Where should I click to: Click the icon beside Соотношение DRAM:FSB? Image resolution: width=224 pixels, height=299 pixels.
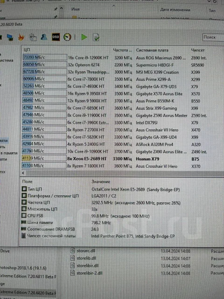click(x=24, y=229)
